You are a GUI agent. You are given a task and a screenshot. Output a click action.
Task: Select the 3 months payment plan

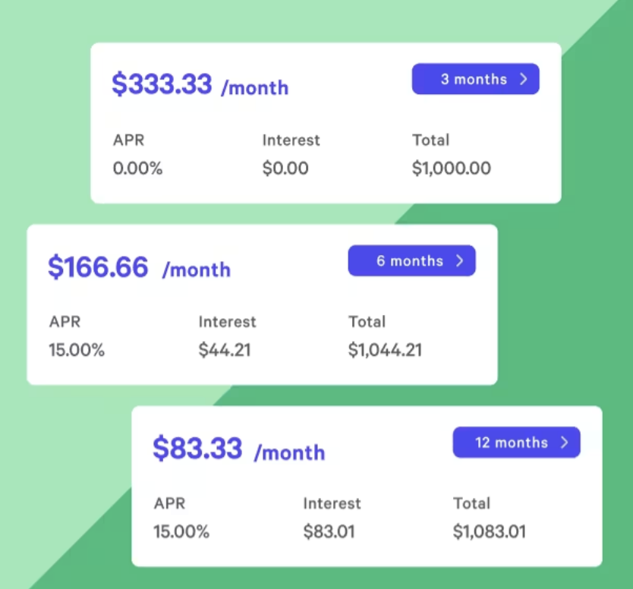point(475,79)
